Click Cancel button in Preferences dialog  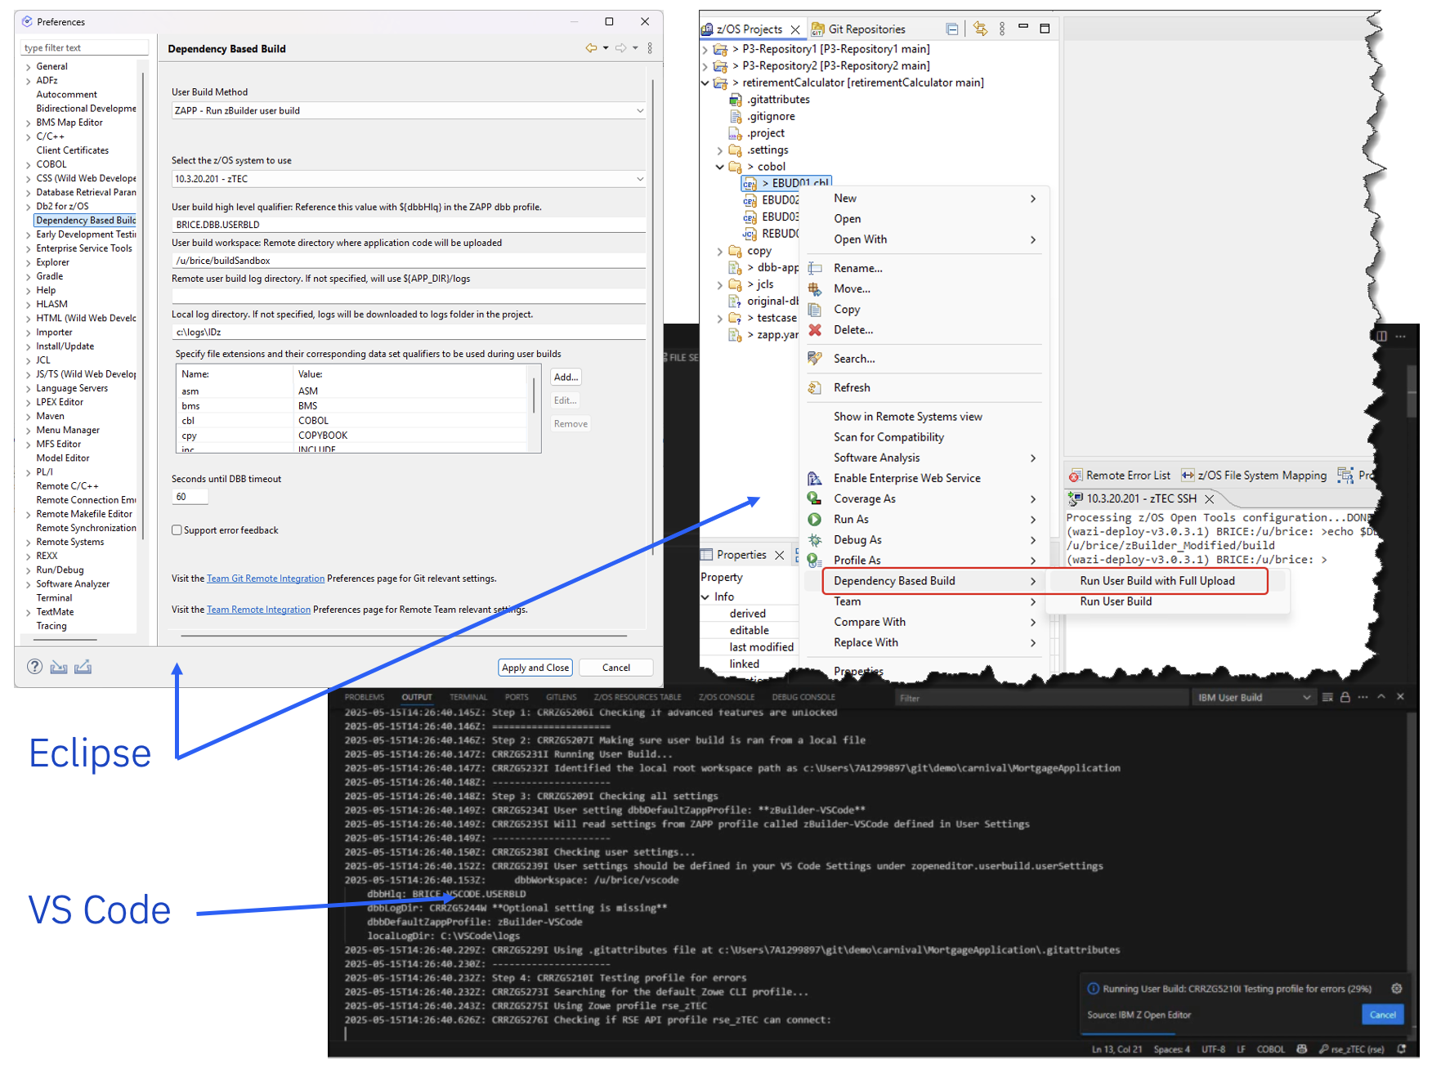(x=616, y=668)
